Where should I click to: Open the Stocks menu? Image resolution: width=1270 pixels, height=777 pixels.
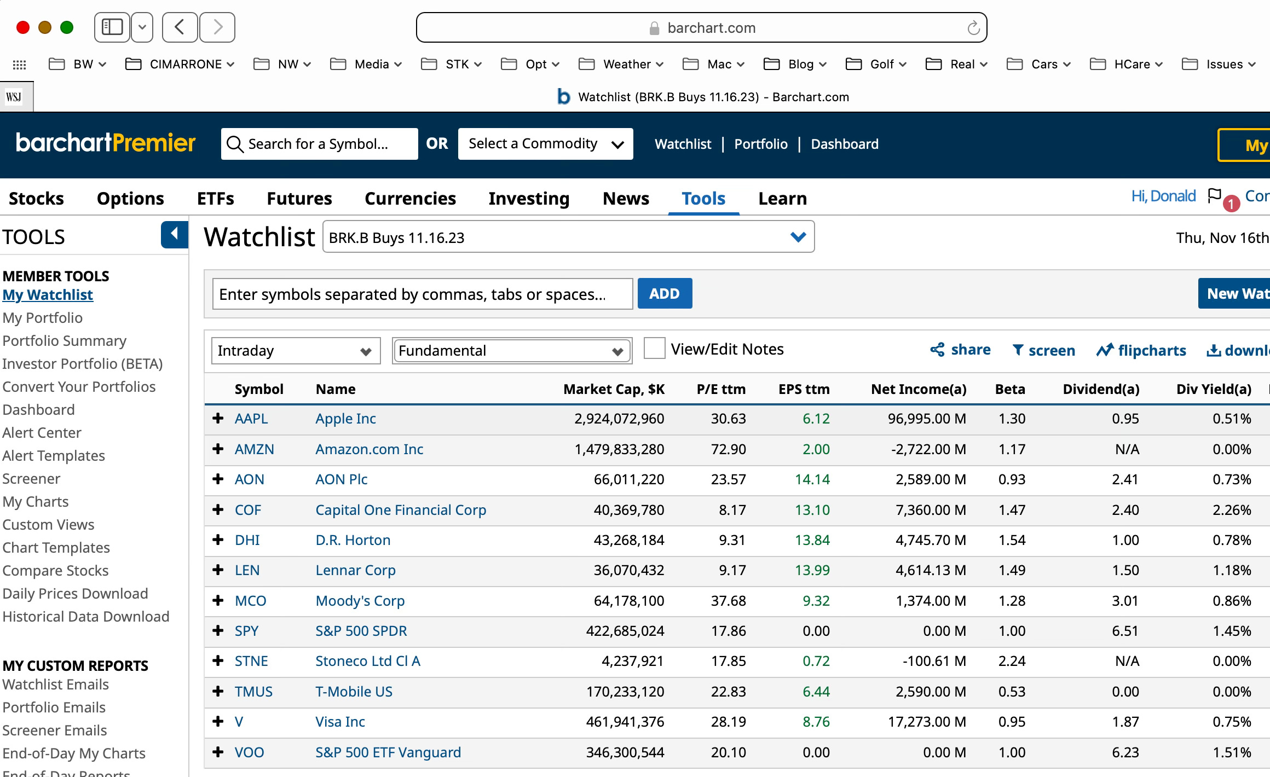coord(36,198)
